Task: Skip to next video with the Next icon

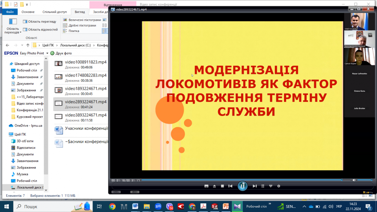Action: pos(254,186)
